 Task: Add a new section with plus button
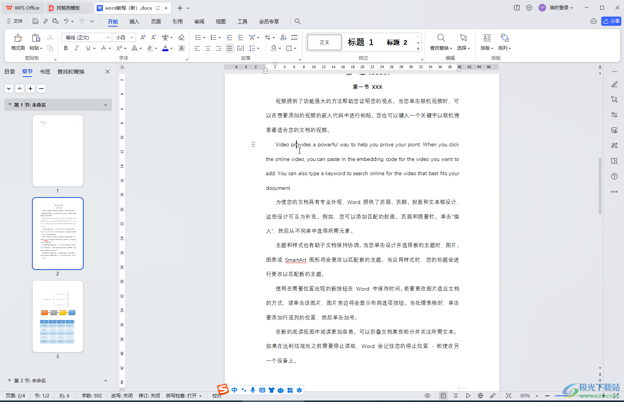30,89
